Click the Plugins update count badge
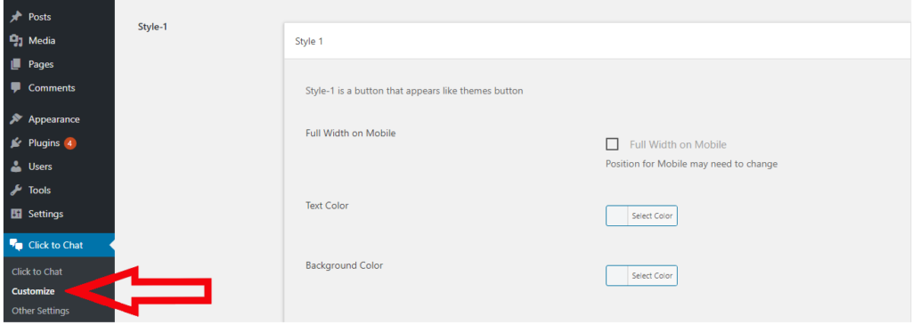Screen dimensions: 912x325 tap(70, 143)
